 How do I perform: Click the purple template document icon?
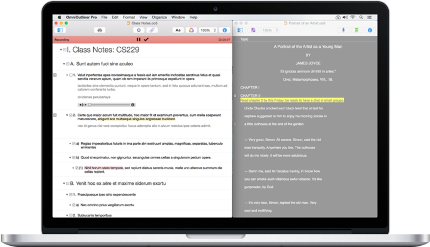tap(253, 31)
